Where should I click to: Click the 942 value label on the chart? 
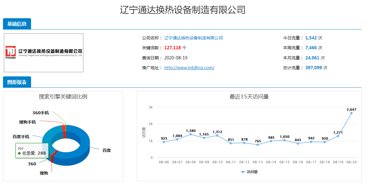(x=311, y=138)
